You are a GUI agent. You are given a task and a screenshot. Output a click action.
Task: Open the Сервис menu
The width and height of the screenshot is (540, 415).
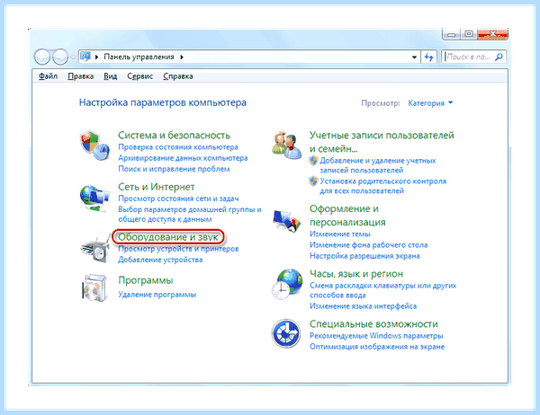(x=139, y=76)
